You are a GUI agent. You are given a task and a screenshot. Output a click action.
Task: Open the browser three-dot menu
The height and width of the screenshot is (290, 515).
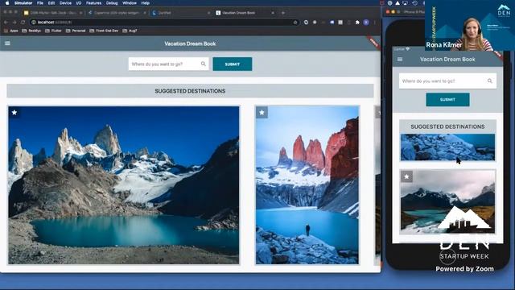pos(375,23)
